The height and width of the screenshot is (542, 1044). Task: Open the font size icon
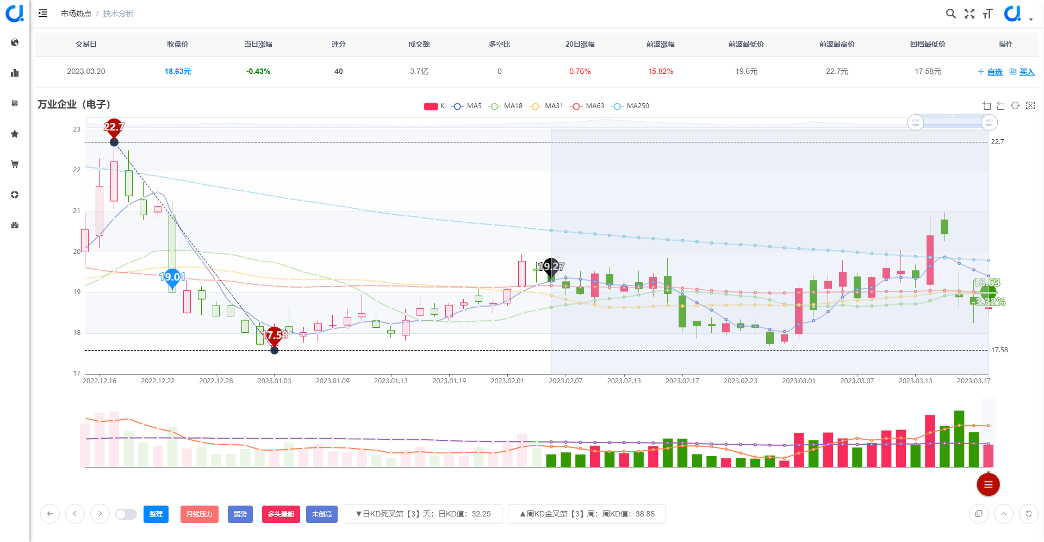click(988, 14)
